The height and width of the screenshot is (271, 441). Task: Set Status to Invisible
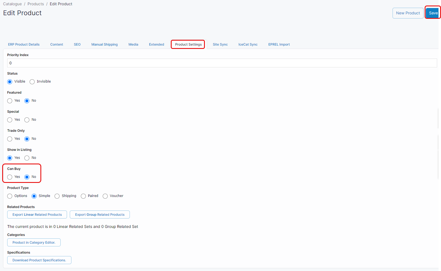[x=32, y=82]
